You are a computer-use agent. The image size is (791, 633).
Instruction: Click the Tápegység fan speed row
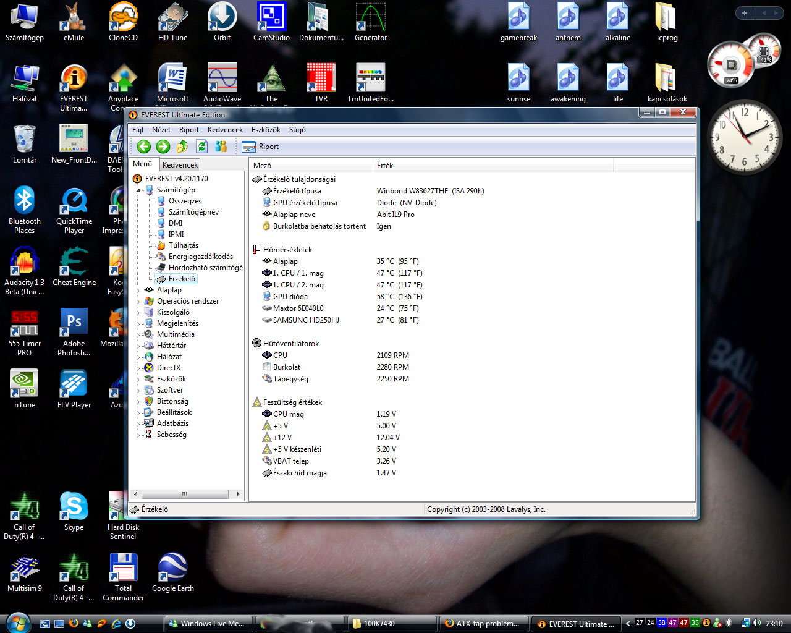(x=472, y=379)
